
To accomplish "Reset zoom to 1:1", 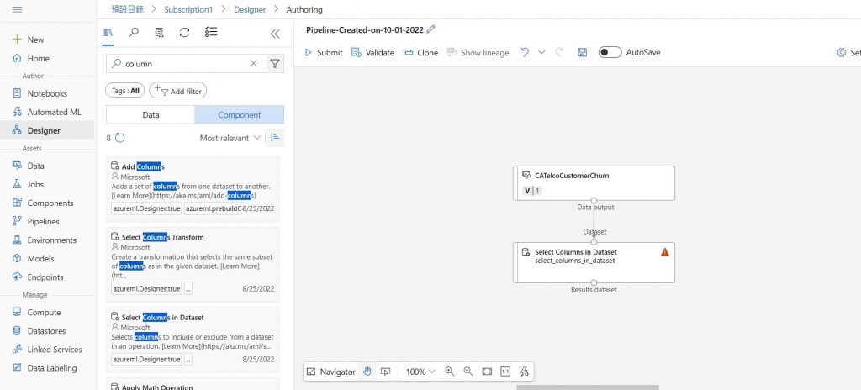I will pyautogui.click(x=505, y=372).
